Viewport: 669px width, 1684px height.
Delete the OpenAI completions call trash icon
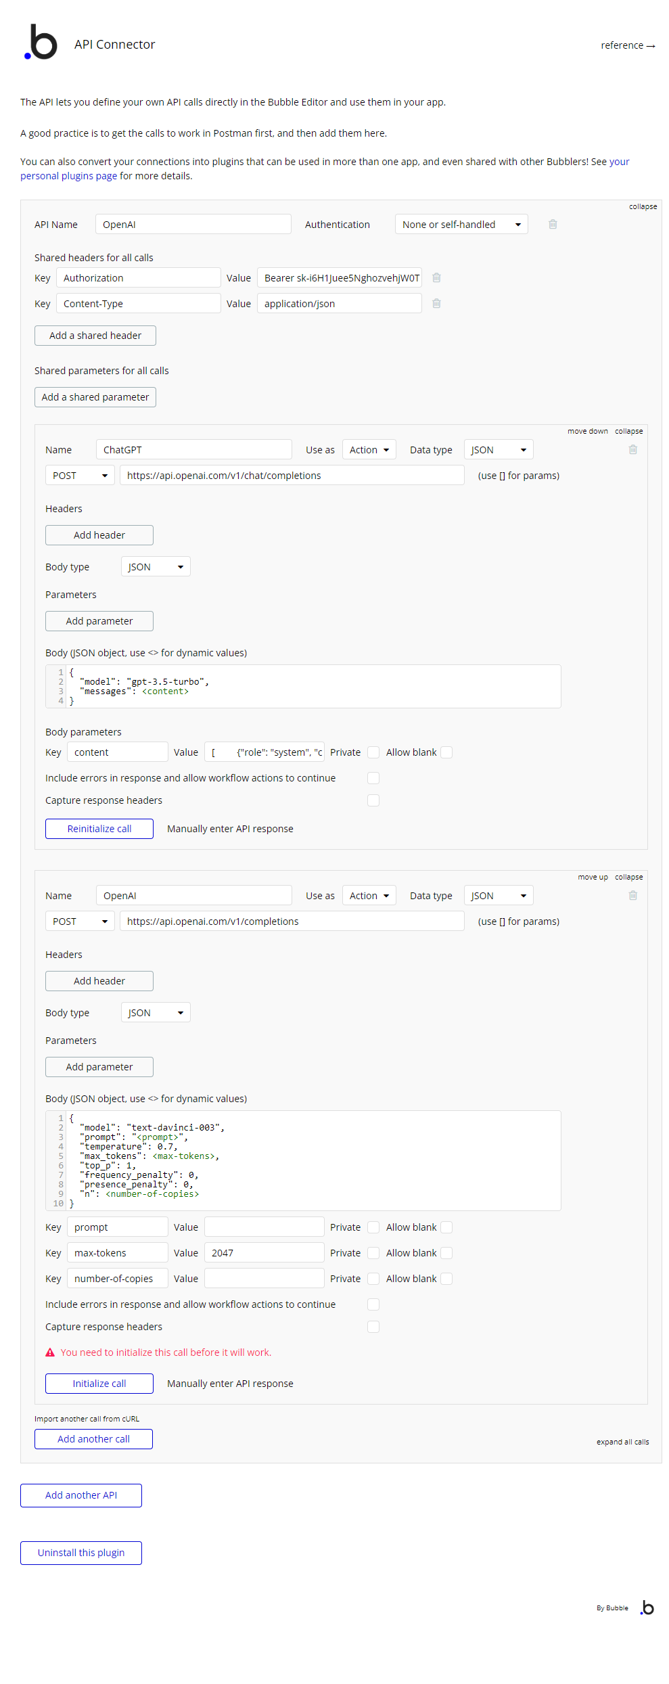click(x=633, y=895)
